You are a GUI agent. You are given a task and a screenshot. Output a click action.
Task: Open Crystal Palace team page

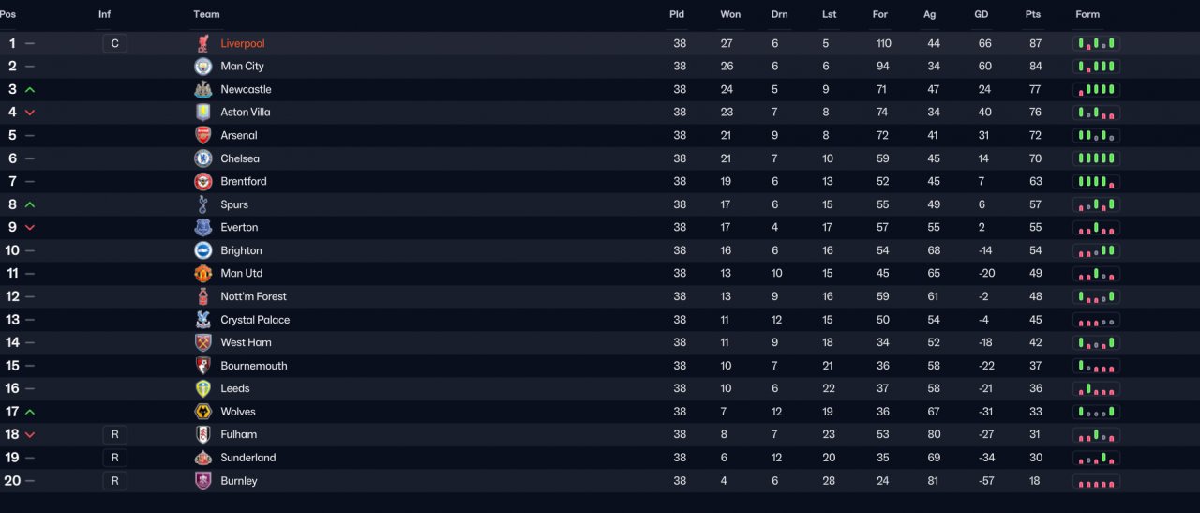(255, 320)
